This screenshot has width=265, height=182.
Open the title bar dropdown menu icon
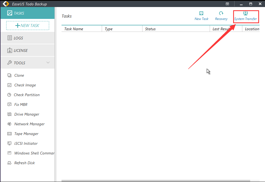click(227, 4)
